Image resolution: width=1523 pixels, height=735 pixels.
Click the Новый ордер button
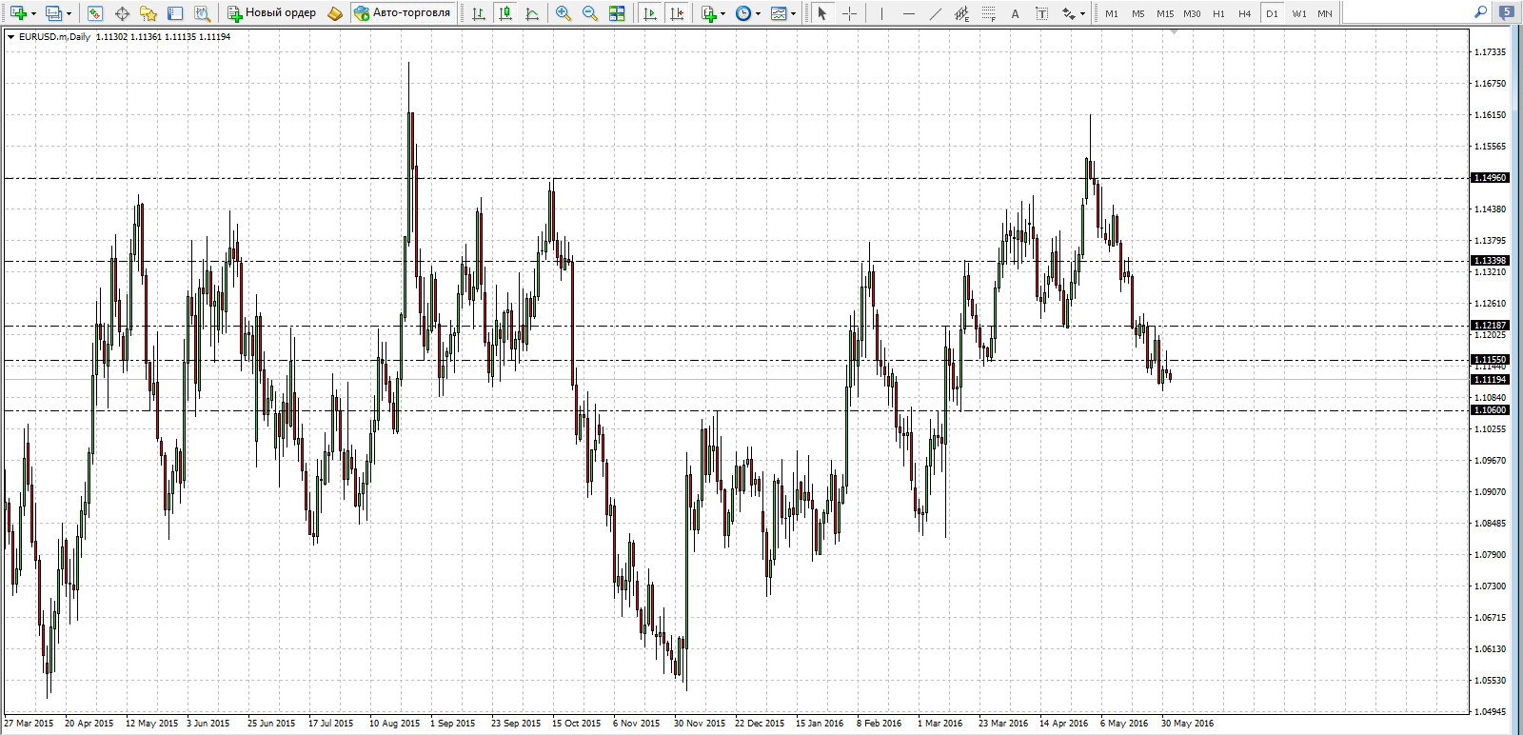pos(271,13)
